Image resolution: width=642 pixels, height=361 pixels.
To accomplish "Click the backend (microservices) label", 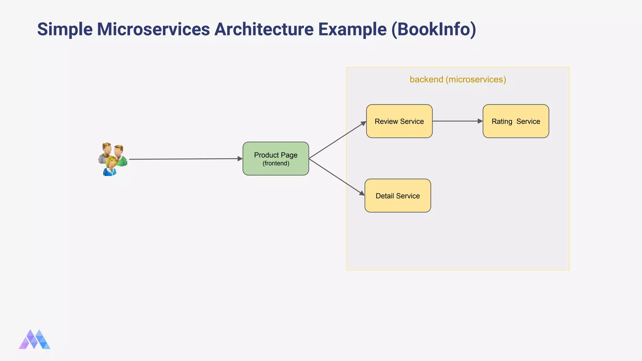I will [458, 80].
